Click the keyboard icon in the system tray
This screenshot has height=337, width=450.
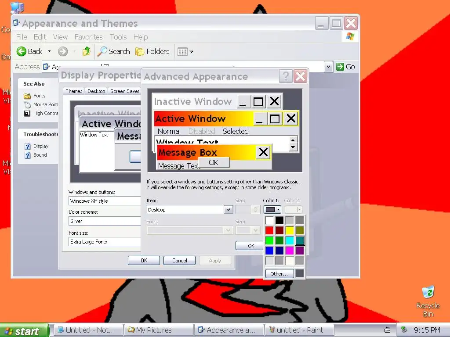pyautogui.click(x=387, y=330)
